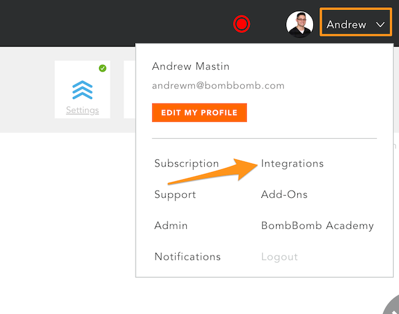Select the partially visible tile beside Settings
The width and height of the screenshot is (399, 314).
point(129,90)
